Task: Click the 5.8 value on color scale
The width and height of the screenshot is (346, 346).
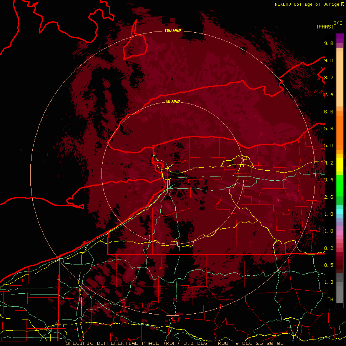Action: 329,129
